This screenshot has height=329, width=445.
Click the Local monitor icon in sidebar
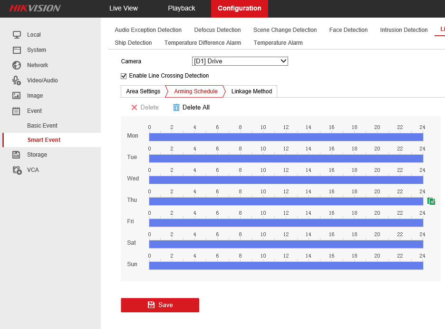[x=17, y=35]
